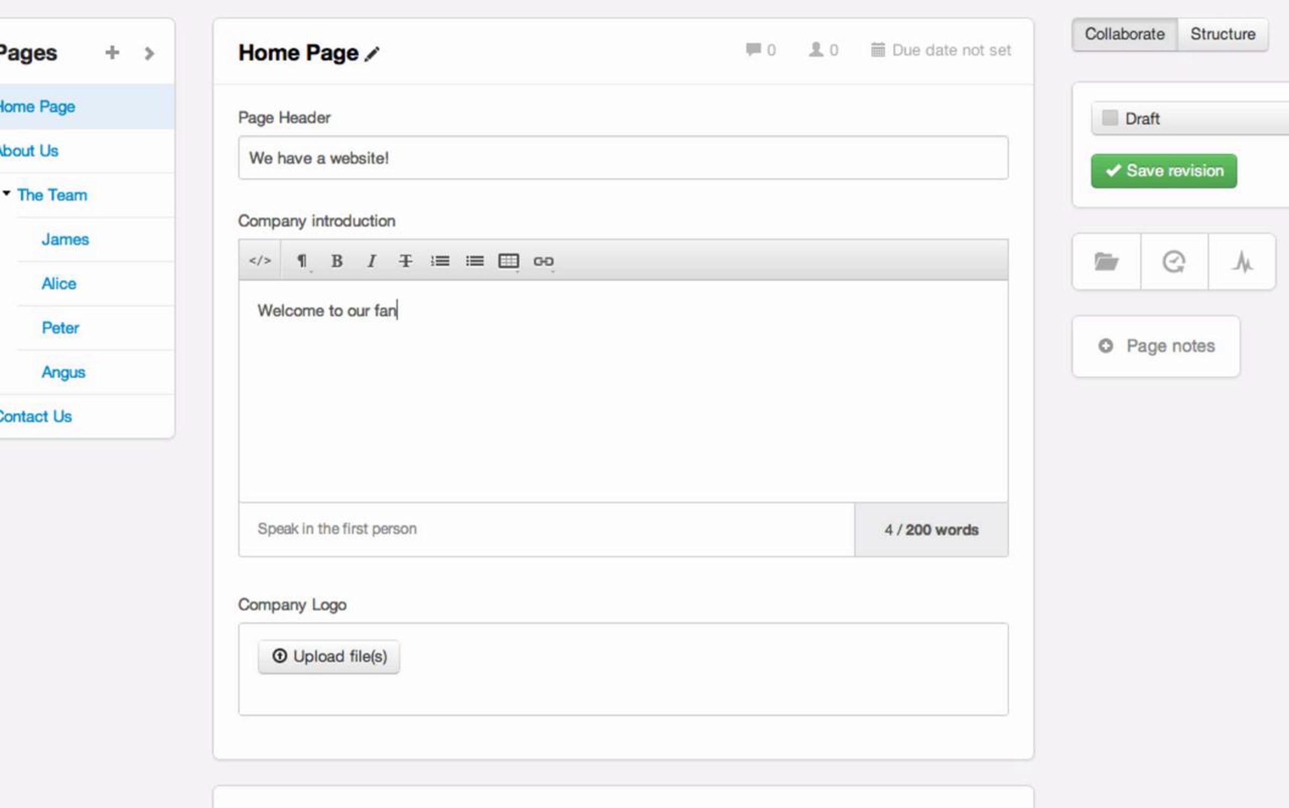Screen dimensions: 1289x808
Task: Open the Draft status dropdown
Action: pos(1190,118)
